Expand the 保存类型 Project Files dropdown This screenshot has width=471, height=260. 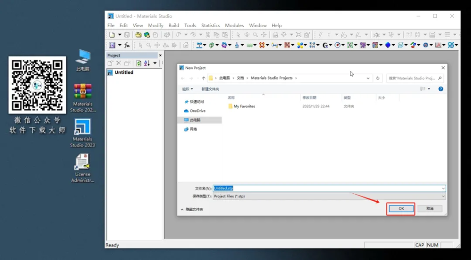[x=443, y=196]
